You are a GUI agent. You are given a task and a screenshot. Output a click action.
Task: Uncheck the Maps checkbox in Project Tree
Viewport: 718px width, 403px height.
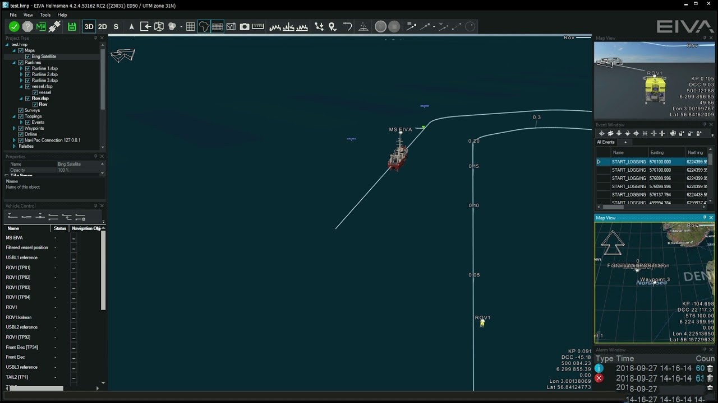coord(21,50)
